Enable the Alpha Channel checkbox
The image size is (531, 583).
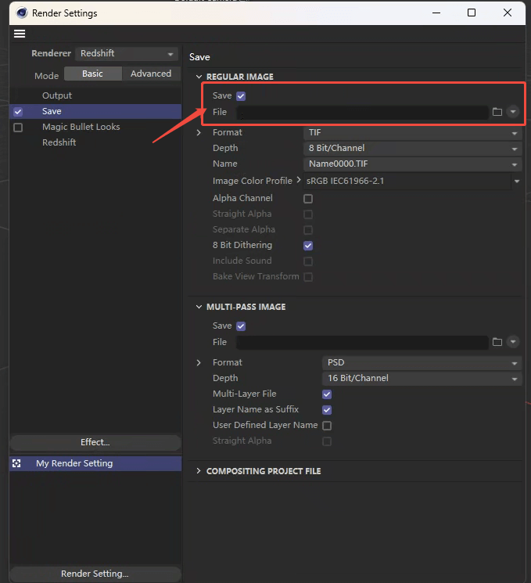308,199
